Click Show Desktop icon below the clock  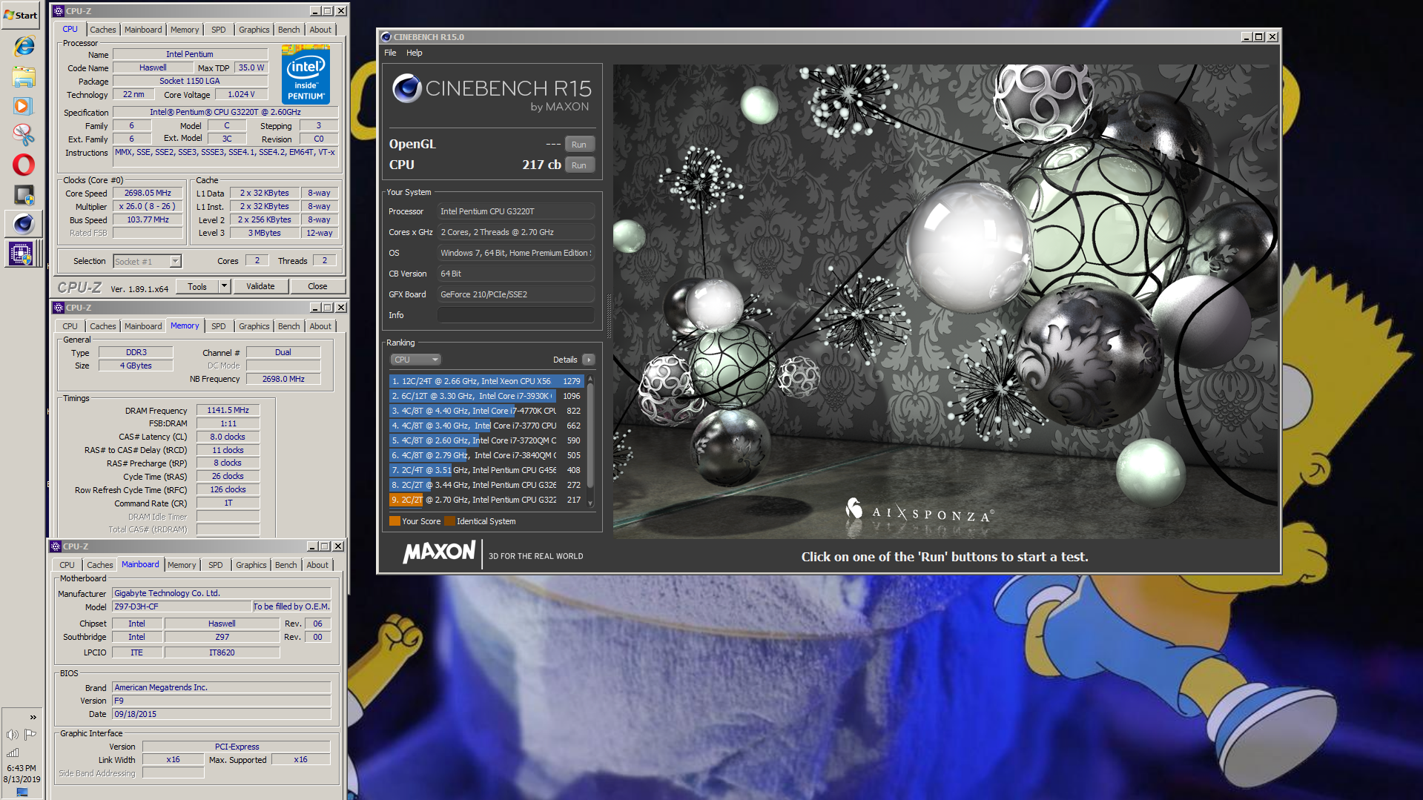(22, 792)
